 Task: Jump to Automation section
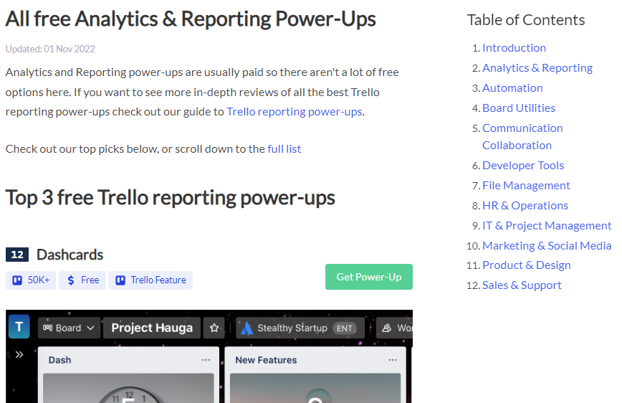[512, 88]
